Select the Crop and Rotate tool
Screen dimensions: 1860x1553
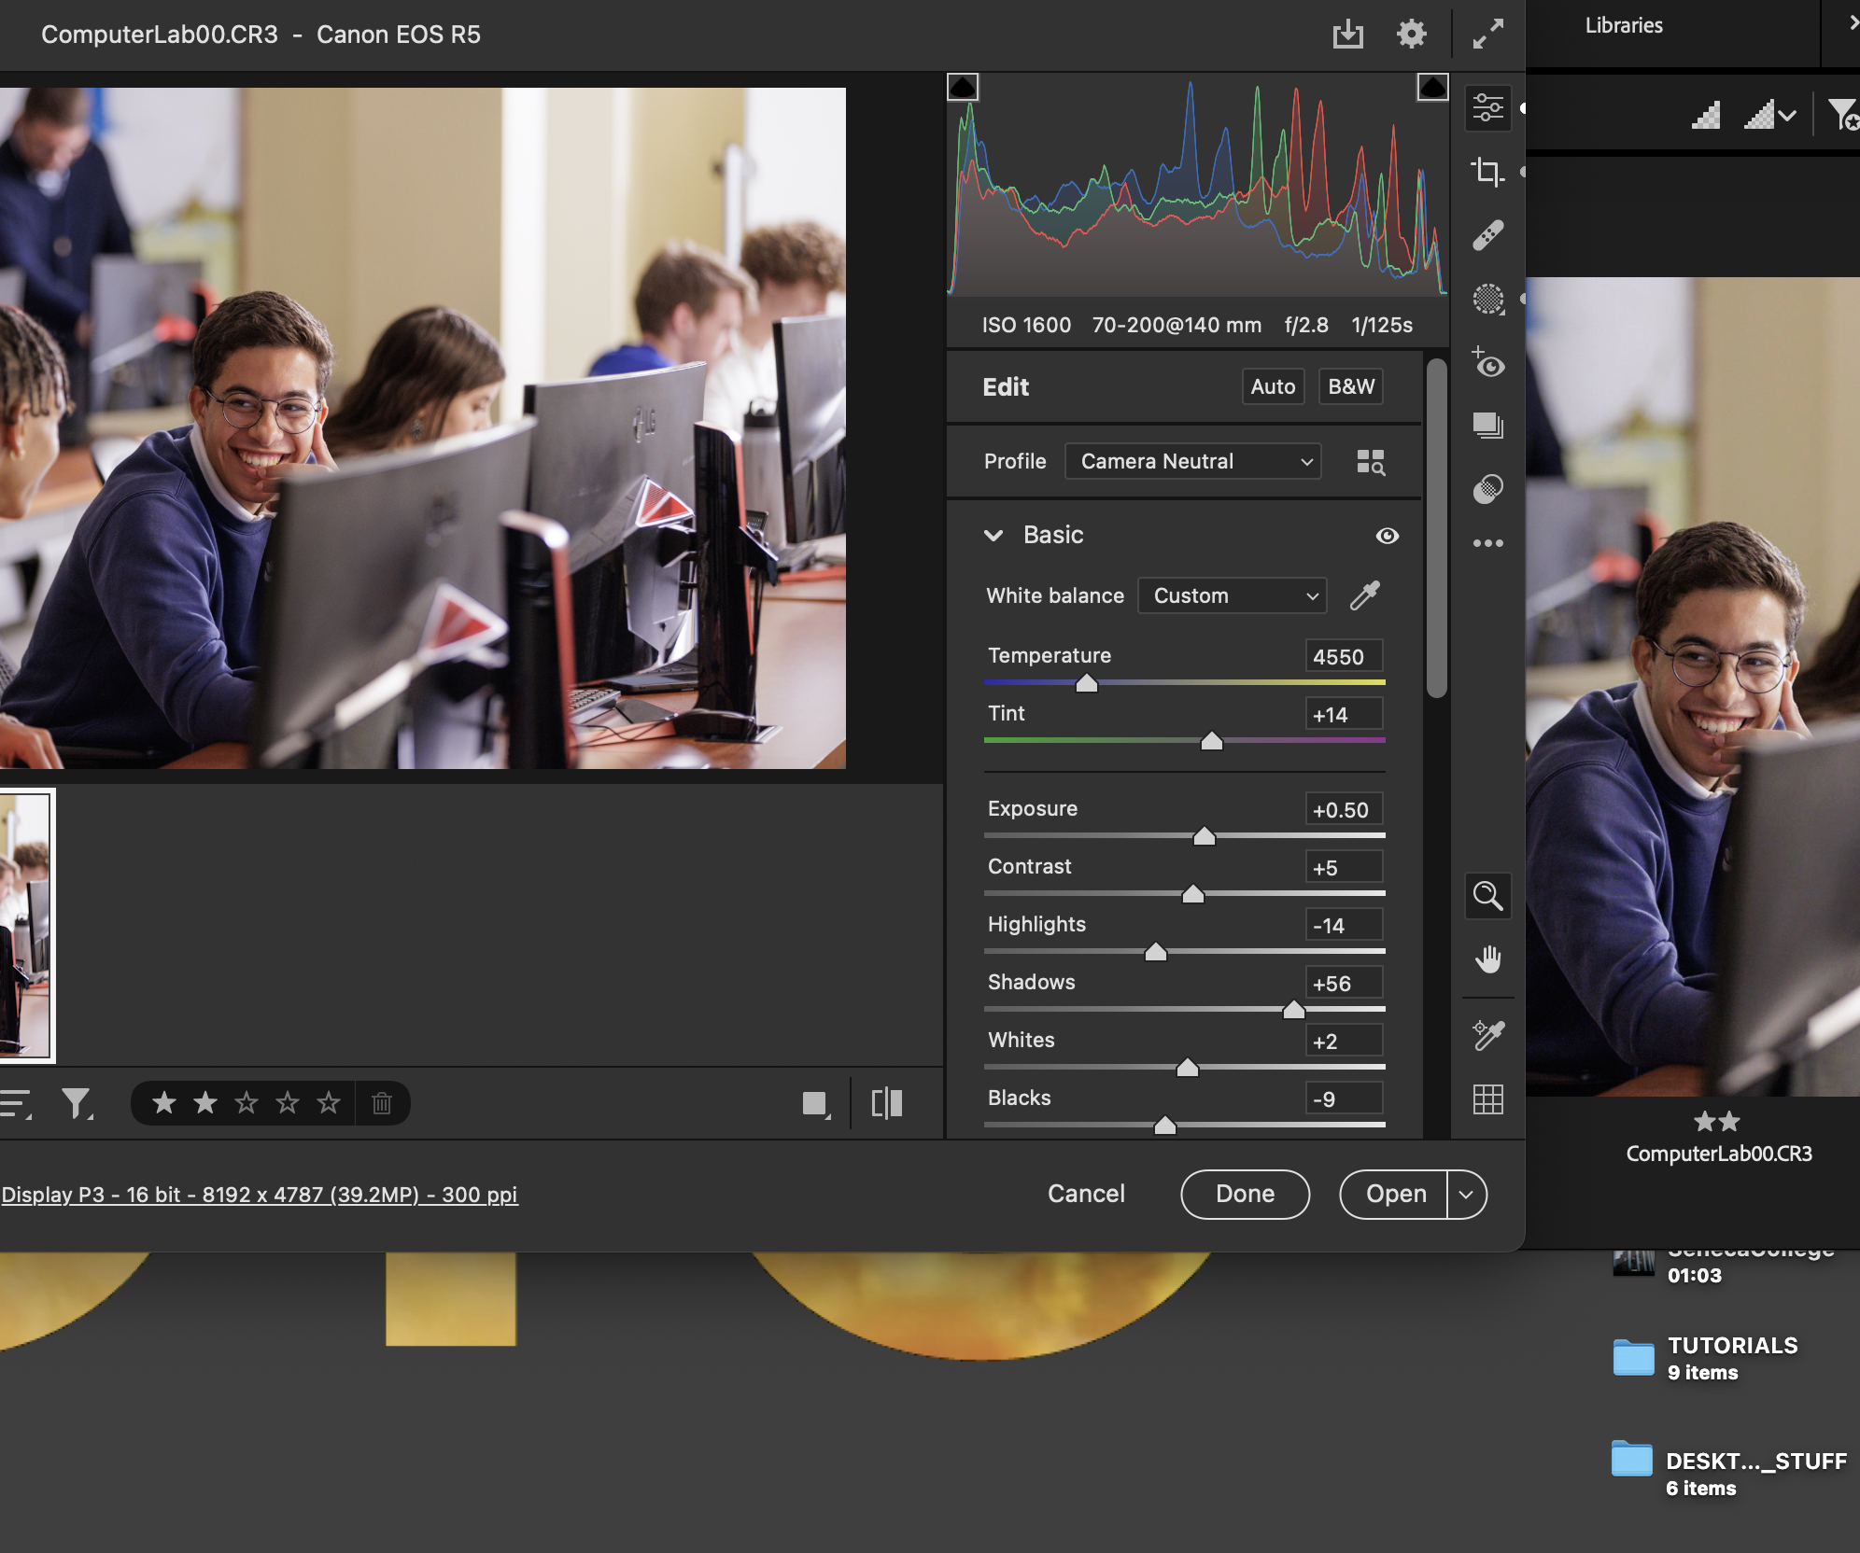[x=1487, y=170]
